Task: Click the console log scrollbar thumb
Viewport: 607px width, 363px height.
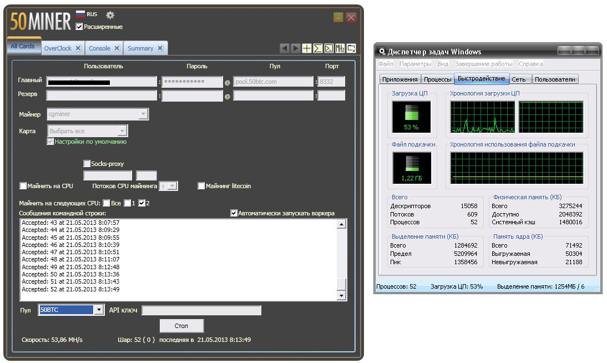Action: coord(341,284)
